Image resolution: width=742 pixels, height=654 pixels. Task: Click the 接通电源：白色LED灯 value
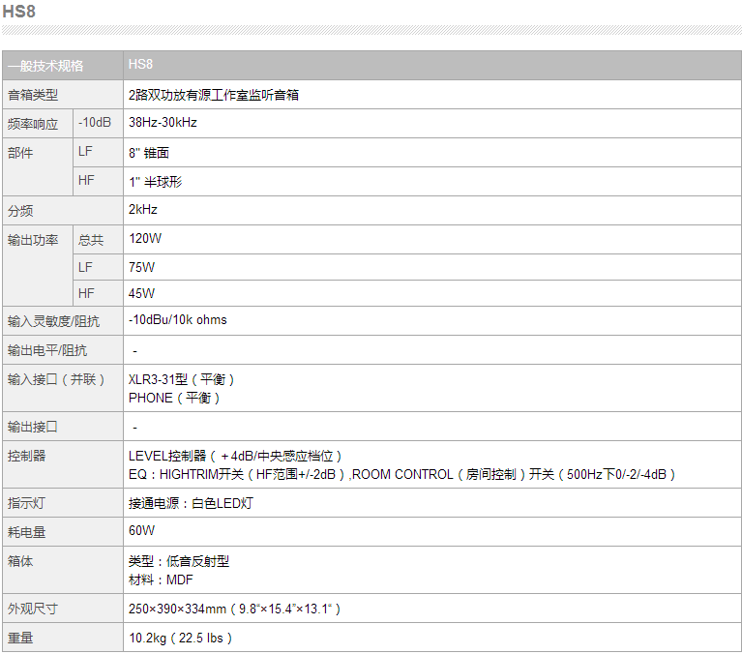192,503
